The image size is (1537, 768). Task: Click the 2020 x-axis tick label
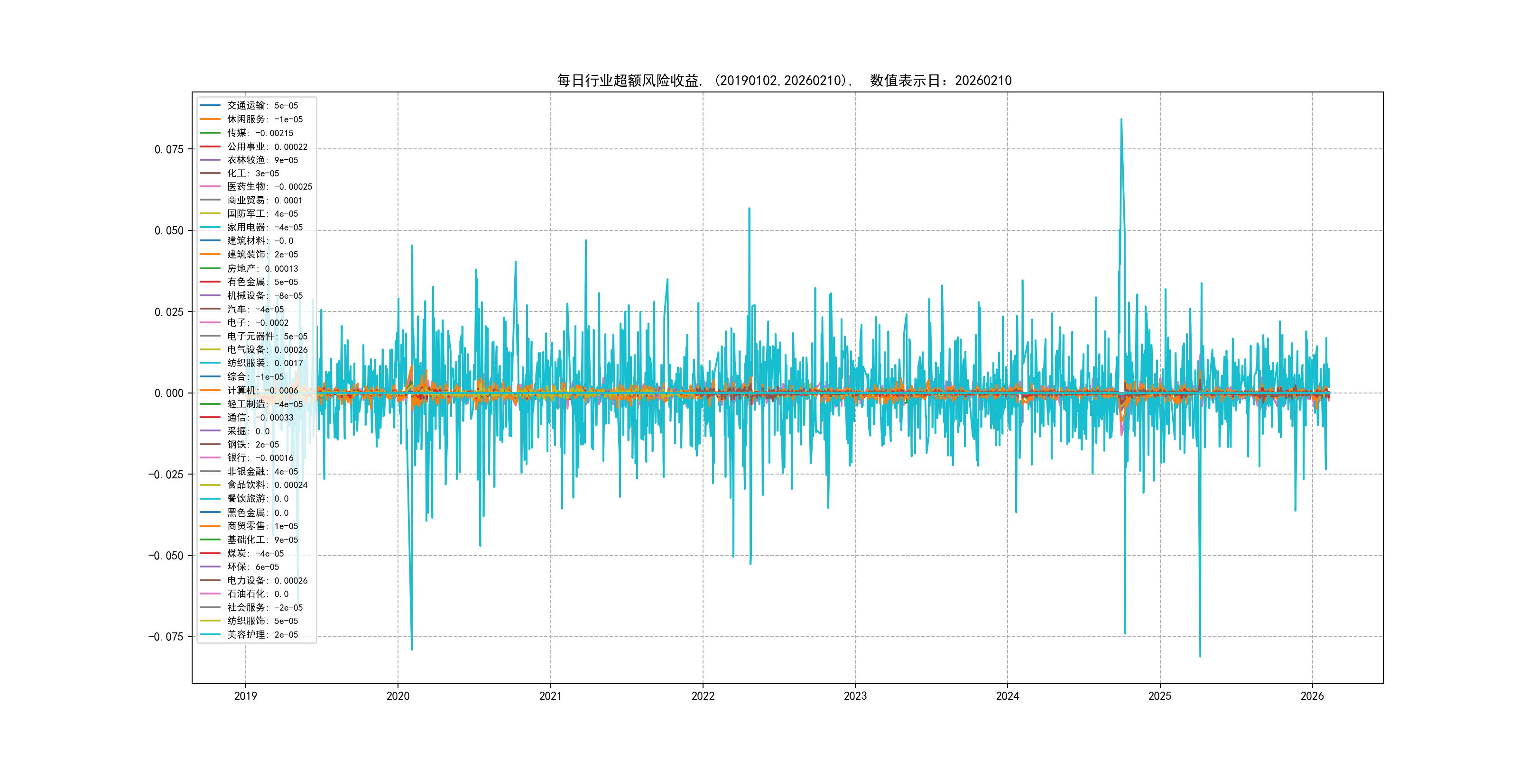(398, 696)
